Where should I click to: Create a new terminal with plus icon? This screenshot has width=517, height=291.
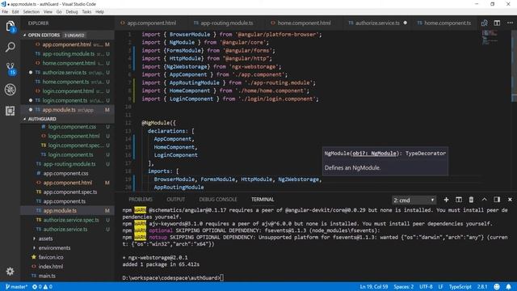(446, 200)
